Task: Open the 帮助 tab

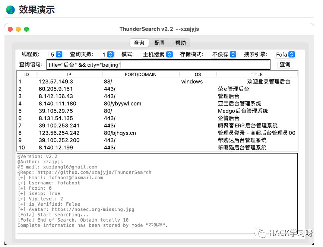Action: click(180, 43)
